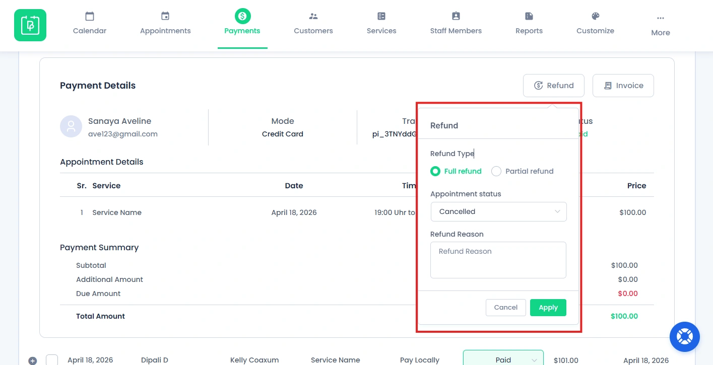Tick the checkbox on the Dipali D row

pos(52,360)
